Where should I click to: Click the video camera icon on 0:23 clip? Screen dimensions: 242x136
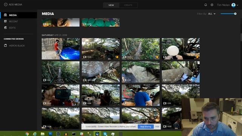[85, 57]
